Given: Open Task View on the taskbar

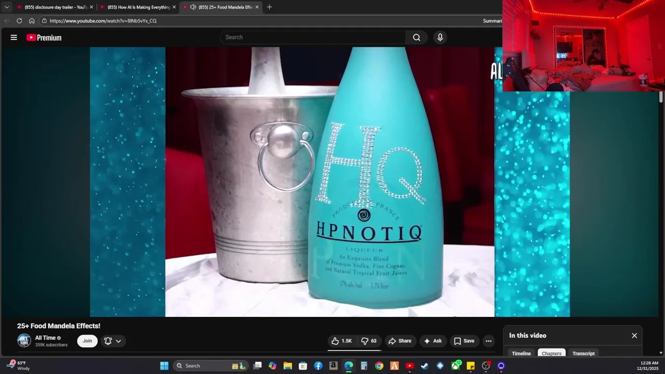Looking at the screenshot, I should pyautogui.click(x=257, y=366).
